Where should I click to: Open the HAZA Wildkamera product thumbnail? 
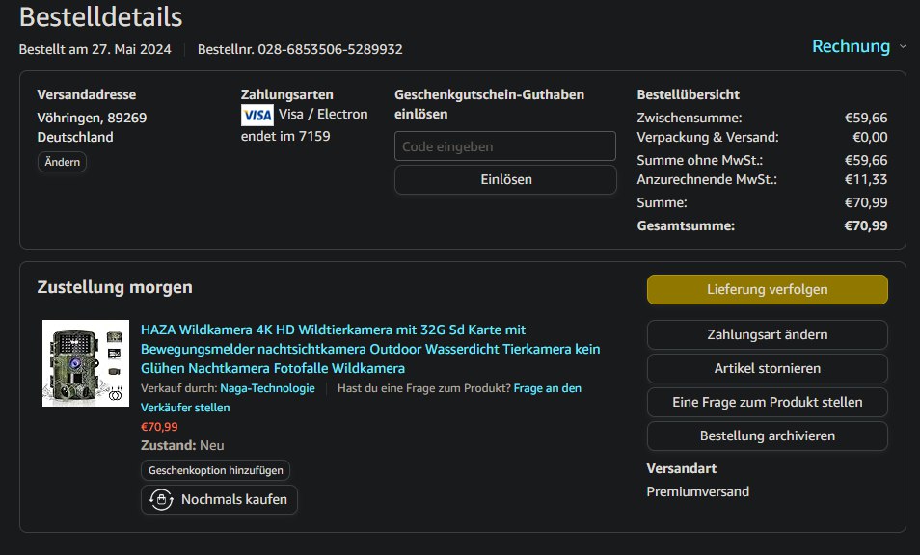tap(86, 363)
